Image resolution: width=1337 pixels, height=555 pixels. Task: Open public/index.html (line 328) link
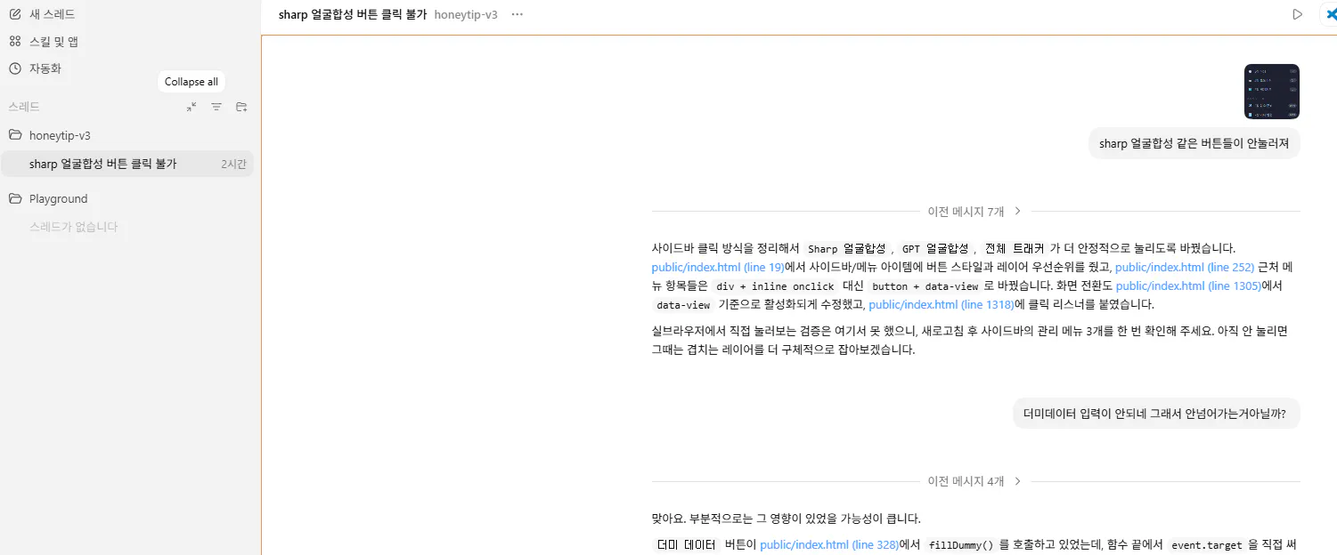coord(828,544)
